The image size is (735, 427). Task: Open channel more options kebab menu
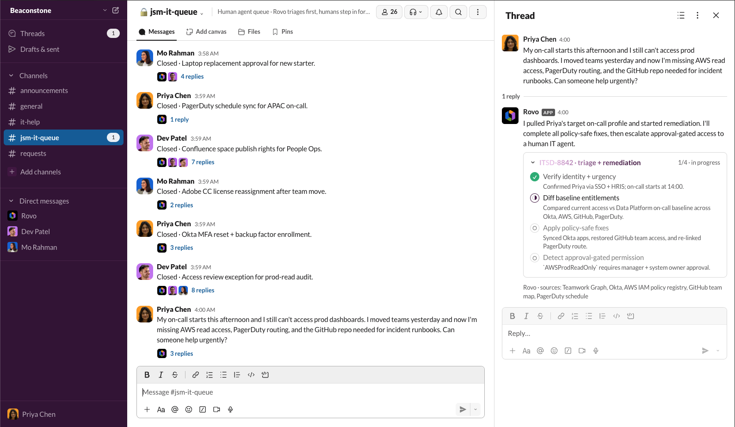point(477,12)
